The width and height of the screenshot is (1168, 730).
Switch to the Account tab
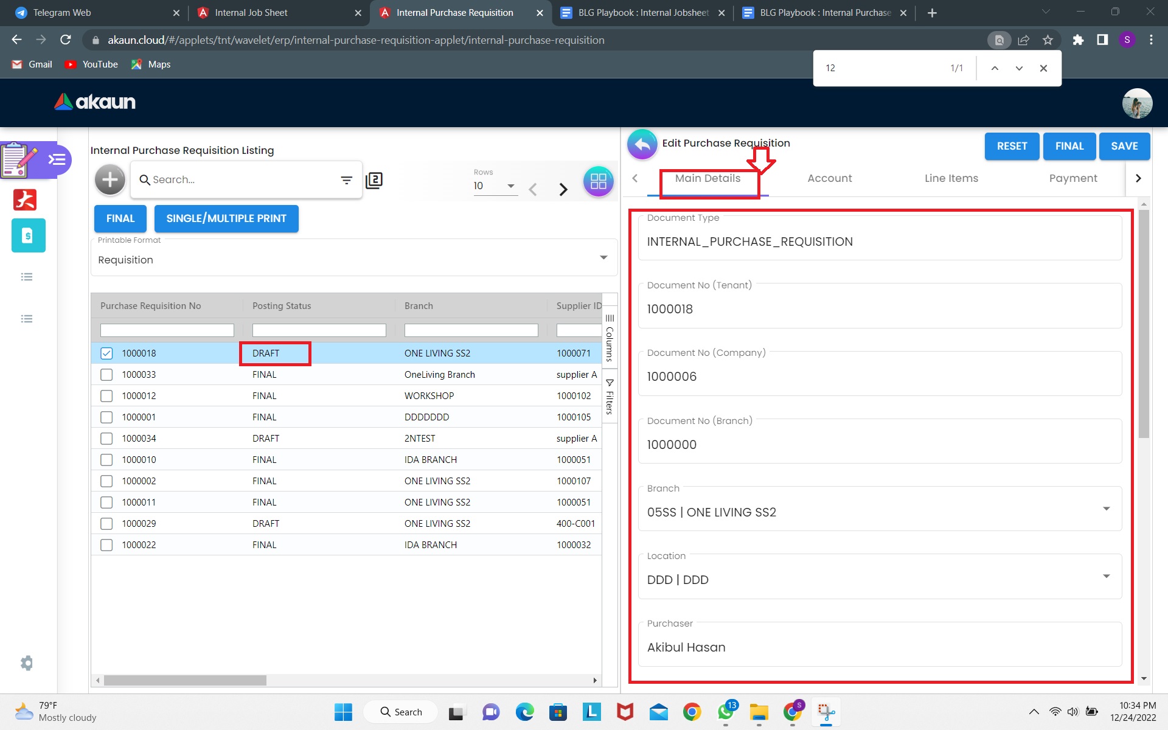tap(829, 178)
